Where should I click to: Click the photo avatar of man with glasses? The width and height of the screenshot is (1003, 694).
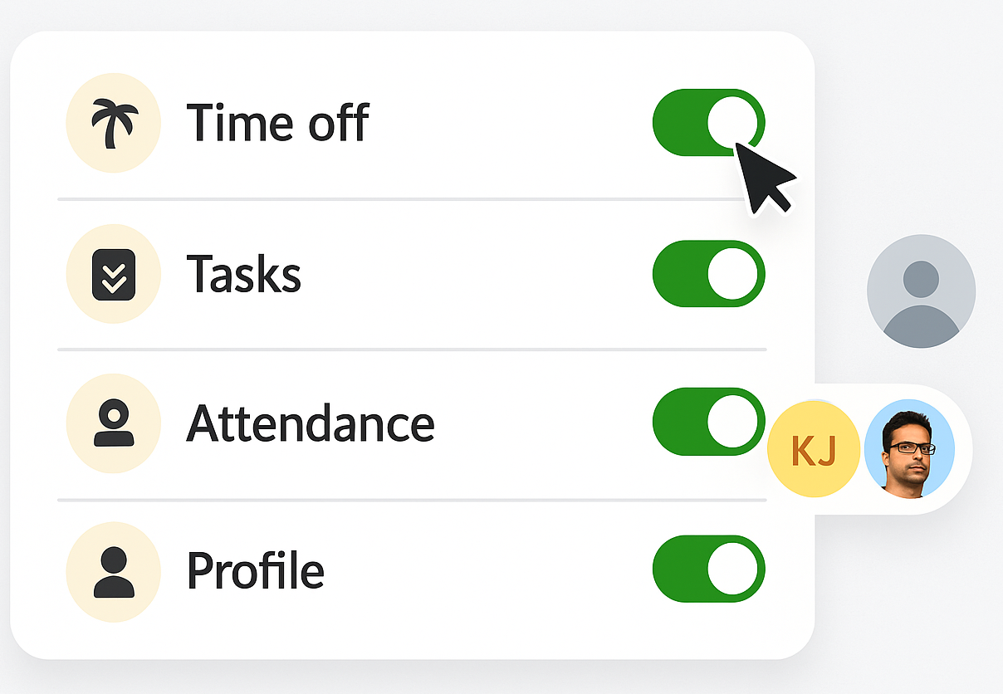pyautogui.click(x=909, y=449)
